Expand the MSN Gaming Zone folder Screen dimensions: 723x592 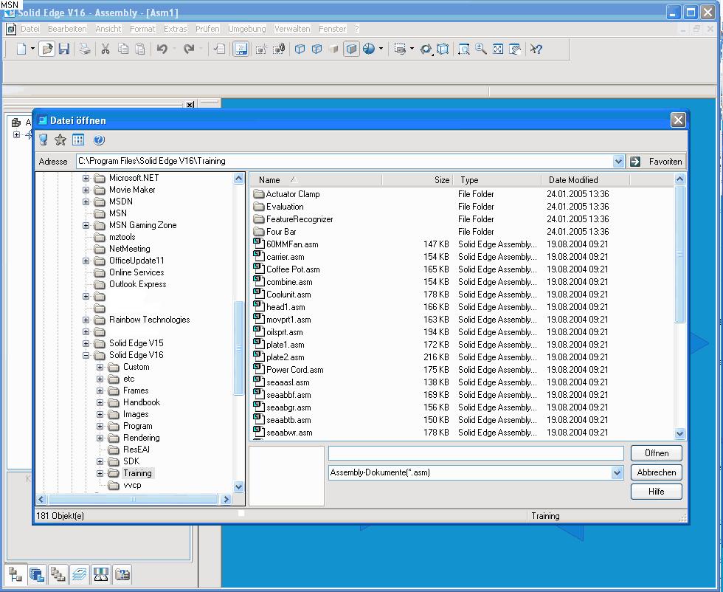86,226
